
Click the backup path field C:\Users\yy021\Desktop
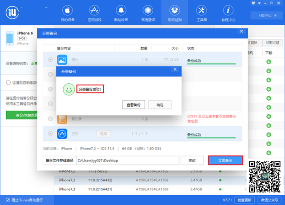[127, 161]
